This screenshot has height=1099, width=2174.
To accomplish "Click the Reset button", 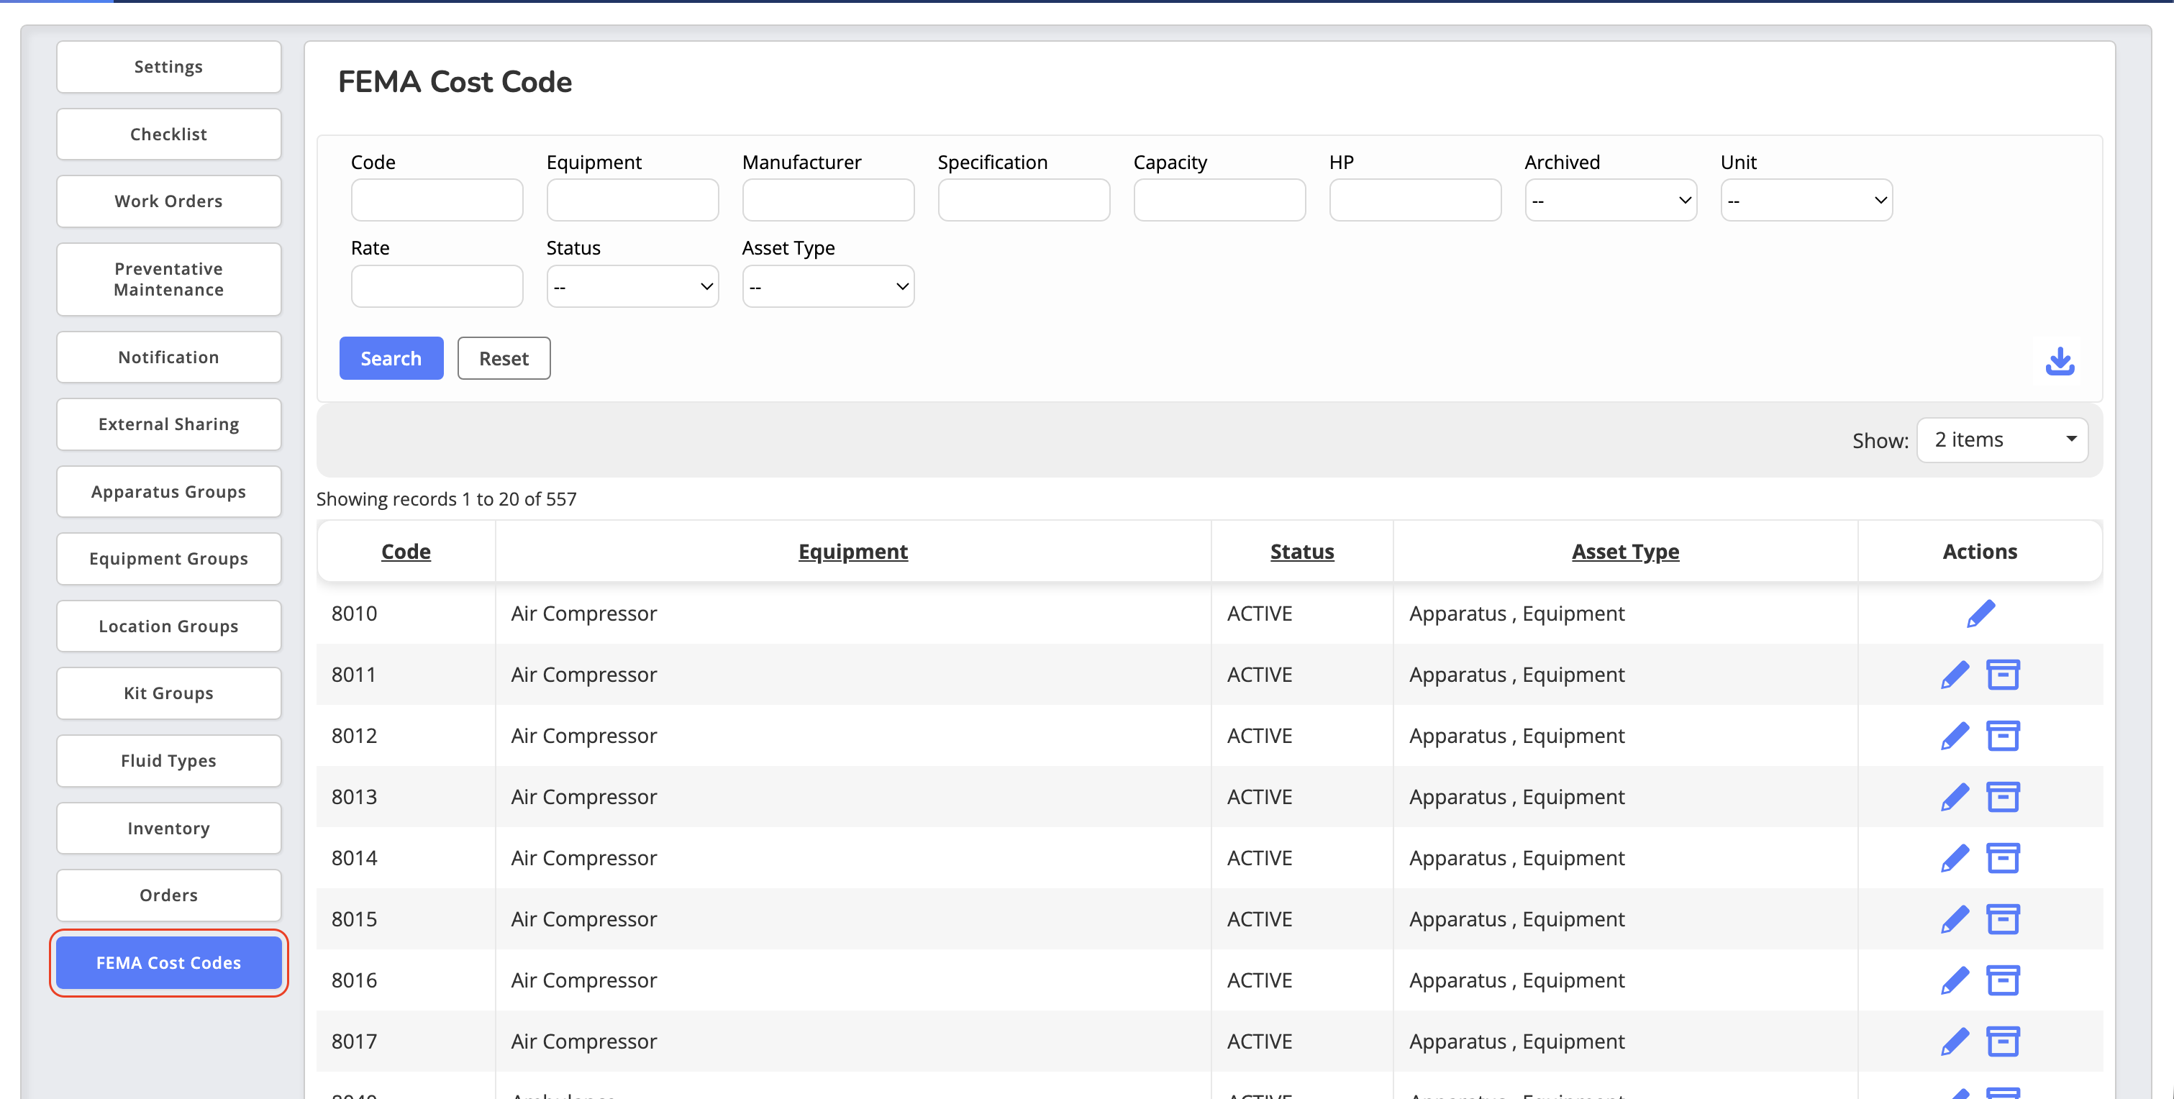I will pyautogui.click(x=504, y=358).
